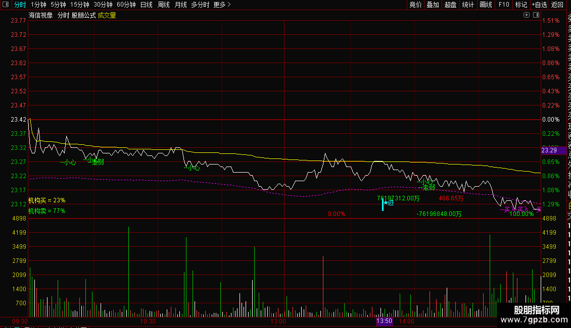Click the 13:00 time axis label

[x=278, y=321]
